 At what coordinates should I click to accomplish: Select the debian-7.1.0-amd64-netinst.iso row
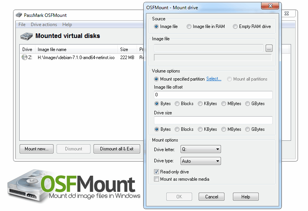click(x=82, y=57)
